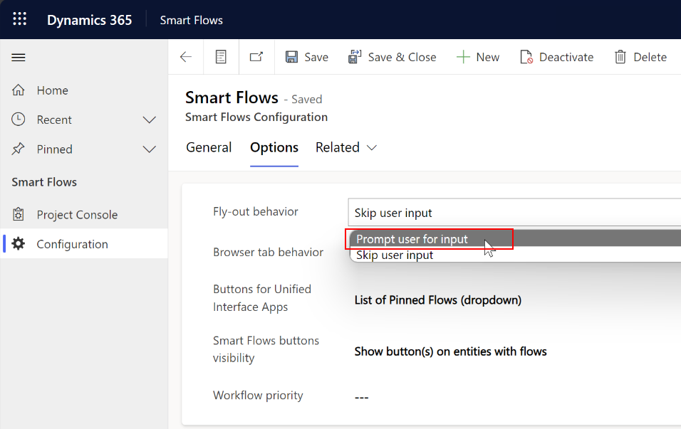This screenshot has height=429, width=681.
Task: Open the form selector page icon
Action: (x=221, y=57)
